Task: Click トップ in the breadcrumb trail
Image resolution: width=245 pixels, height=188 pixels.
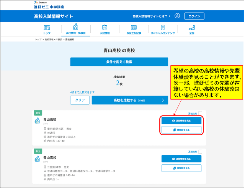Action: click(38, 40)
